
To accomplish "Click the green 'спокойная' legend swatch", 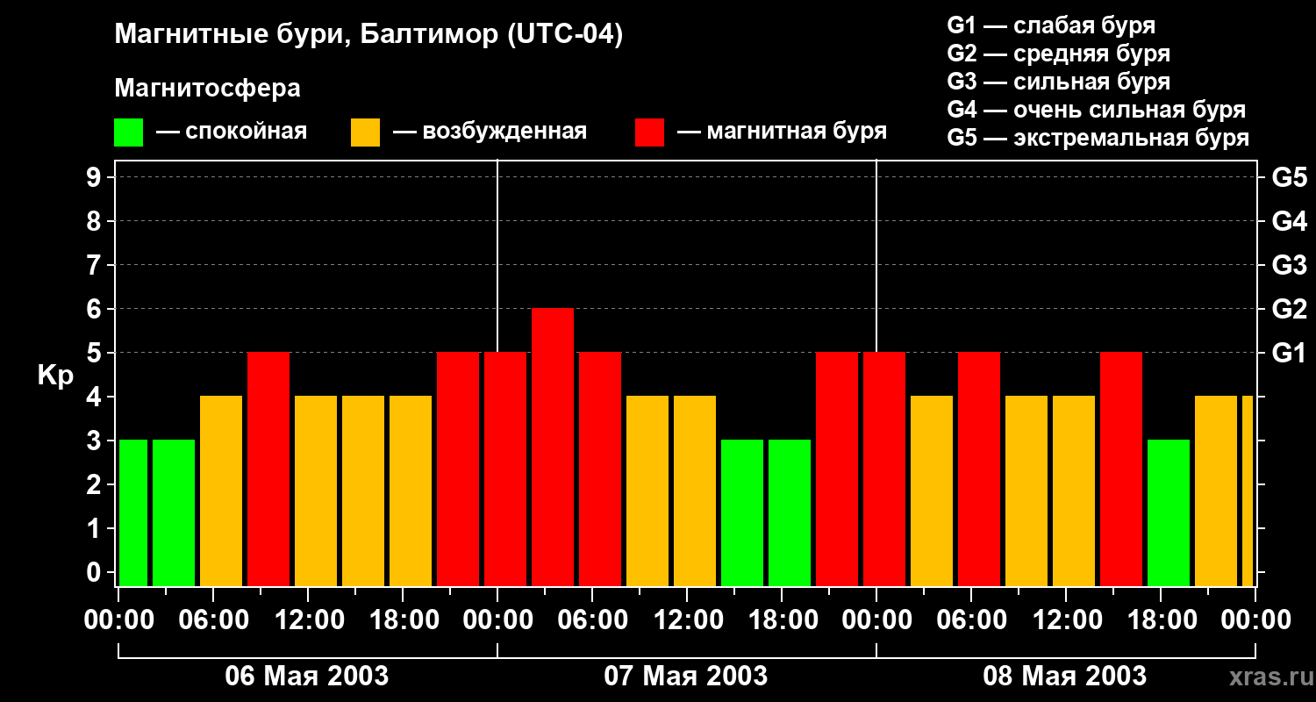I will click(x=128, y=133).
